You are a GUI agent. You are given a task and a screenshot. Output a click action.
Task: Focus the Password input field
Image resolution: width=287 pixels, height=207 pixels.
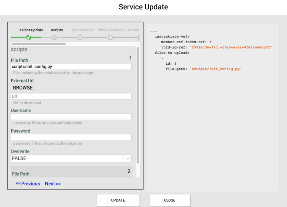click(71, 137)
